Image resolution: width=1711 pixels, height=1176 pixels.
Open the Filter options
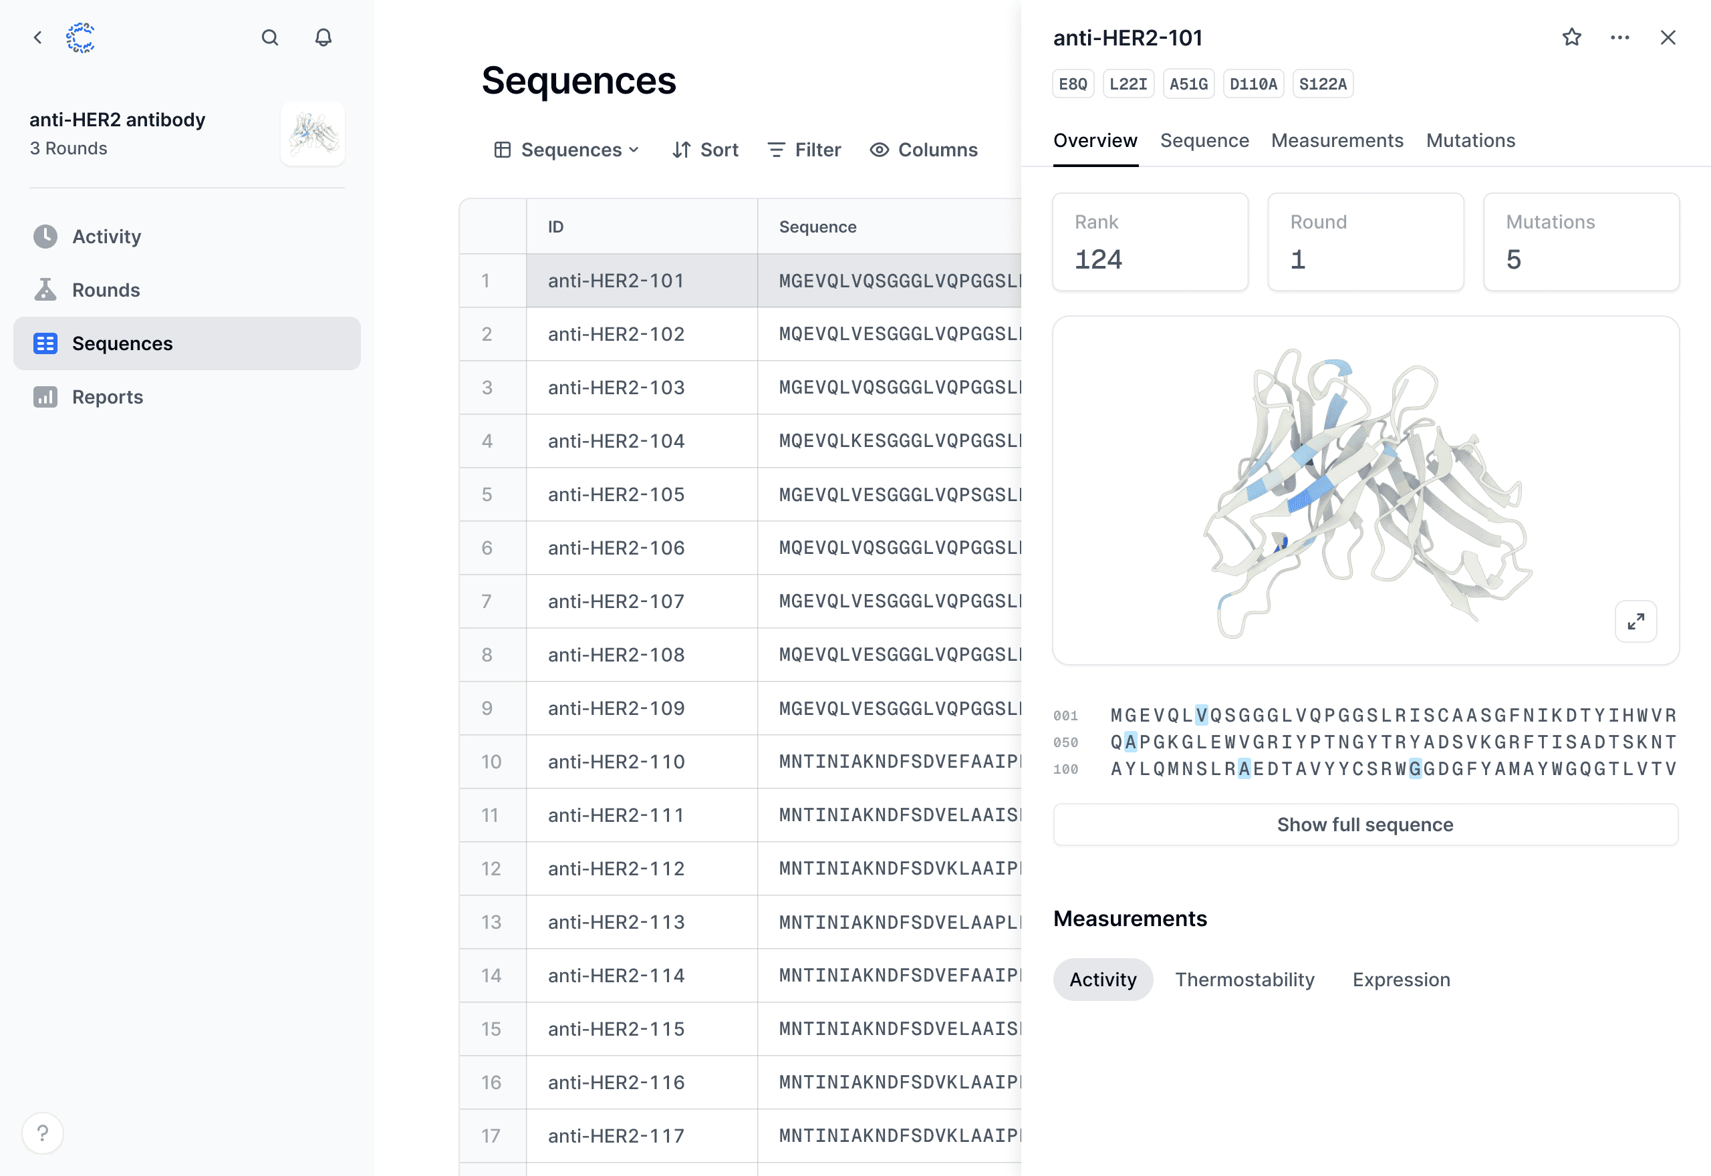point(804,150)
